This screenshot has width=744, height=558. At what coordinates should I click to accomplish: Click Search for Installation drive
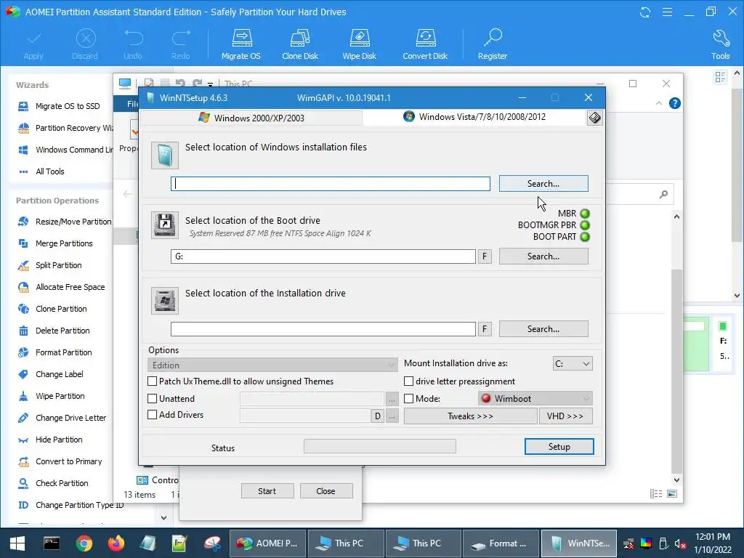point(543,329)
